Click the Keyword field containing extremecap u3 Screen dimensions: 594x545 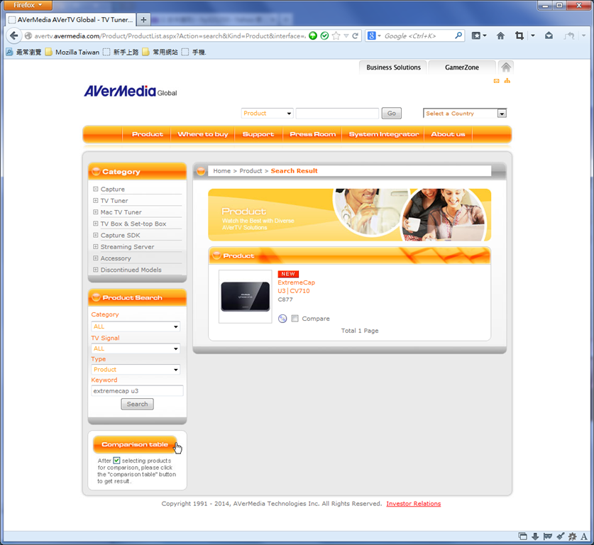point(137,391)
